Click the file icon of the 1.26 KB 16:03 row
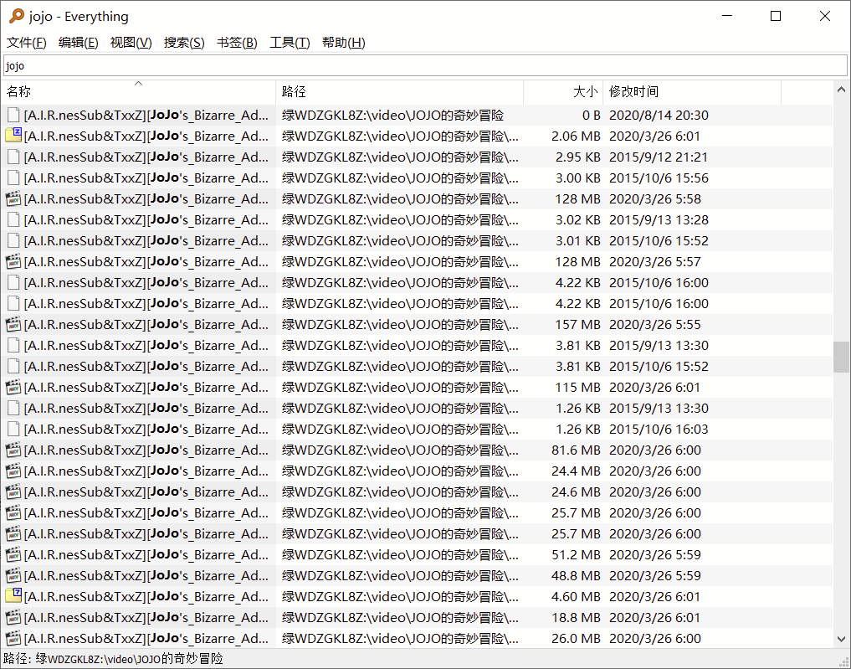The height and width of the screenshot is (669, 851). (x=13, y=429)
